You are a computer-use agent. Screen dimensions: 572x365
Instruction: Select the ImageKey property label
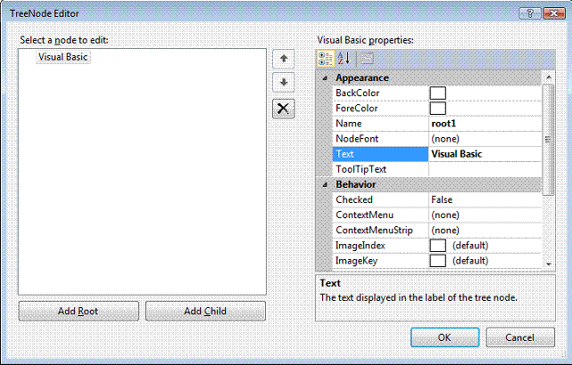pyautogui.click(x=380, y=261)
